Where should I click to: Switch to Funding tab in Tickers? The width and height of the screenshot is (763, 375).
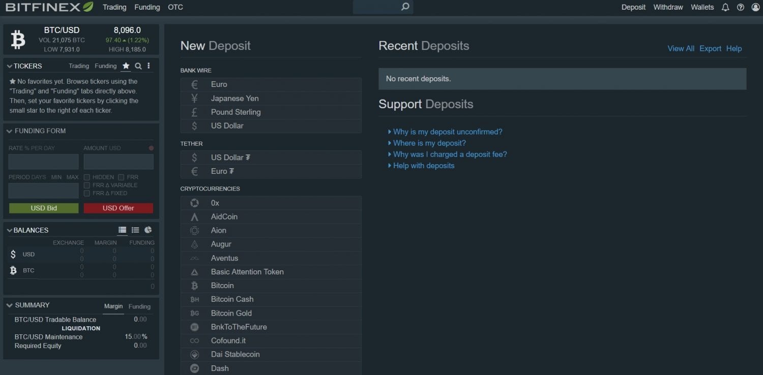click(106, 66)
